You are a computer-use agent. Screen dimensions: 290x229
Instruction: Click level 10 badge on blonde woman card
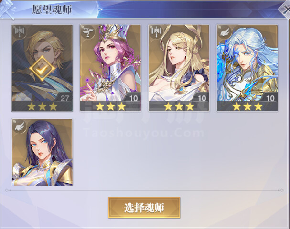tap(202, 98)
